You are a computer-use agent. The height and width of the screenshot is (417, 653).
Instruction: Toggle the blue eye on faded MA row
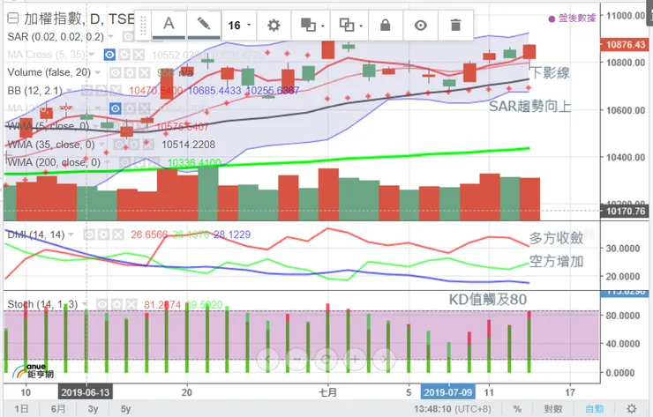click(116, 108)
